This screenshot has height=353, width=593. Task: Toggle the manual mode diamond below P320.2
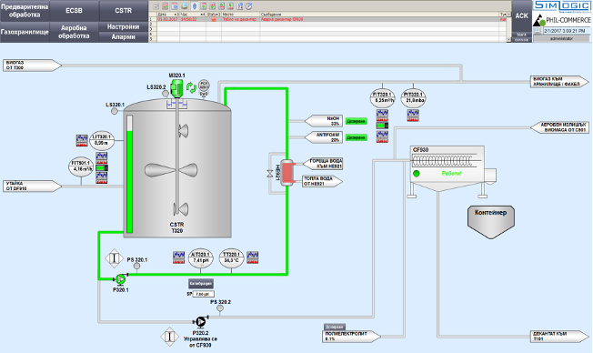click(x=169, y=337)
